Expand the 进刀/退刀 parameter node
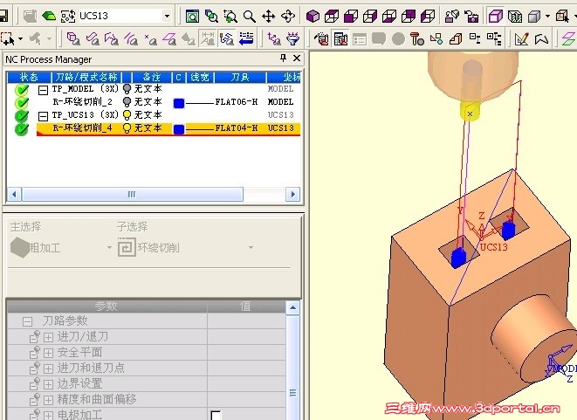 click(48, 337)
